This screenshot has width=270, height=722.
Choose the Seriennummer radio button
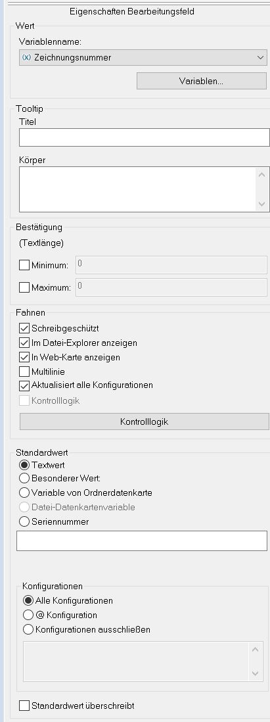point(24,521)
